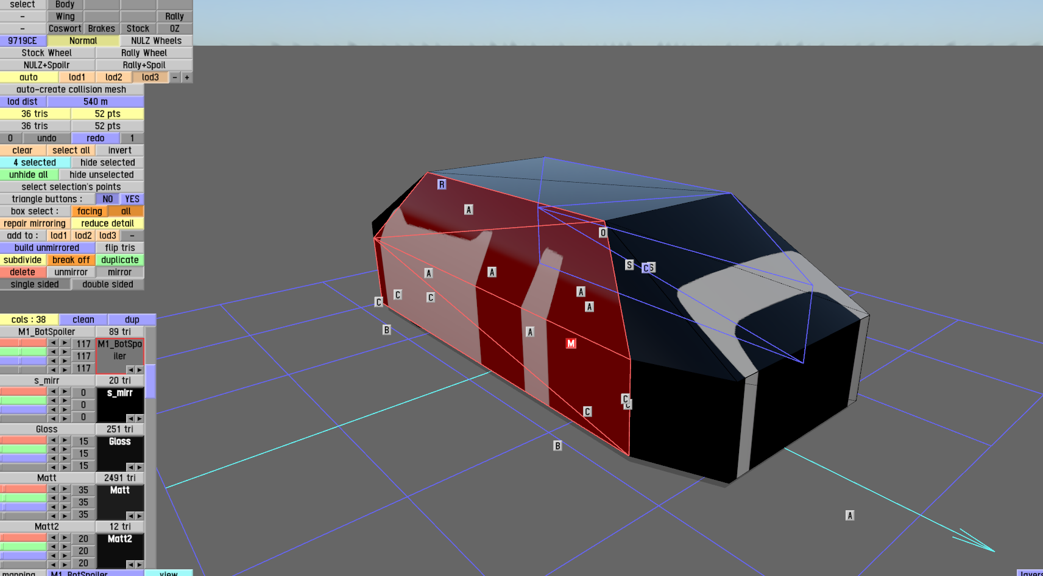1043x576 pixels.
Task: Redo the last undone edit
Action: click(x=96, y=138)
